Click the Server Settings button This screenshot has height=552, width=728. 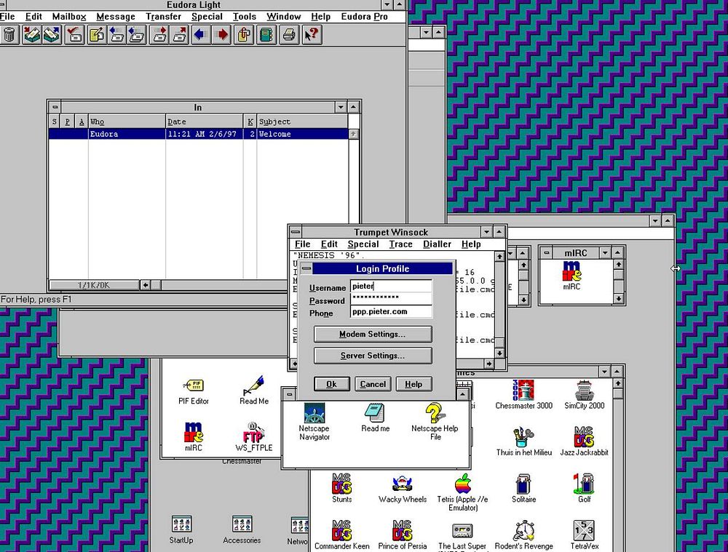coord(372,356)
